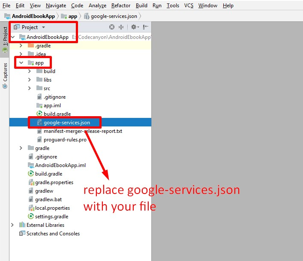Collapse the app module folder
The height and width of the screenshot is (261, 303).
coord(21,63)
